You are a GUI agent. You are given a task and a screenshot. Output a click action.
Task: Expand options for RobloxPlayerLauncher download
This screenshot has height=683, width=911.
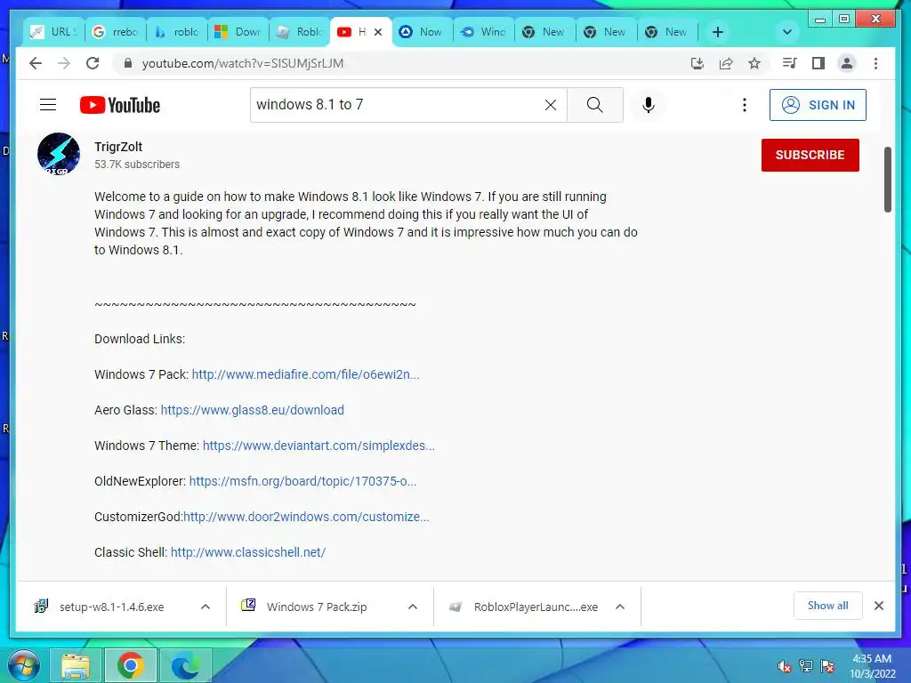(620, 607)
